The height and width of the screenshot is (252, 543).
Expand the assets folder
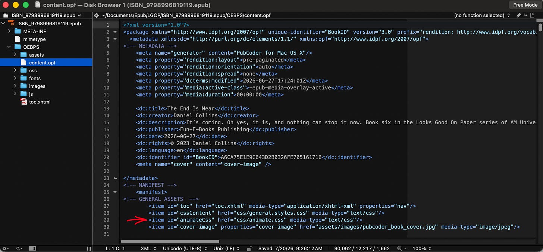(15, 55)
